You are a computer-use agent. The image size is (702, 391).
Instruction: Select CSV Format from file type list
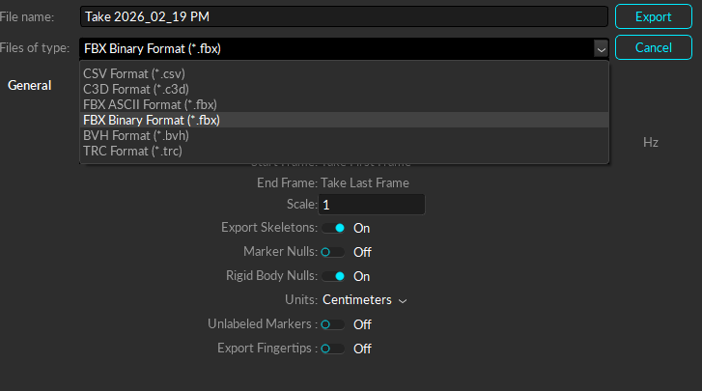click(134, 73)
